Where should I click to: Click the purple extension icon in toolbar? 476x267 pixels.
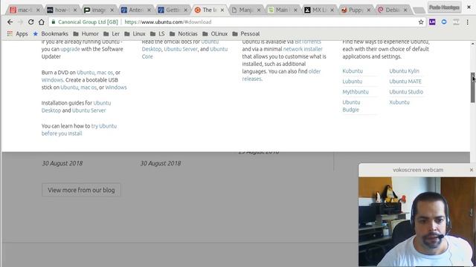432,22
